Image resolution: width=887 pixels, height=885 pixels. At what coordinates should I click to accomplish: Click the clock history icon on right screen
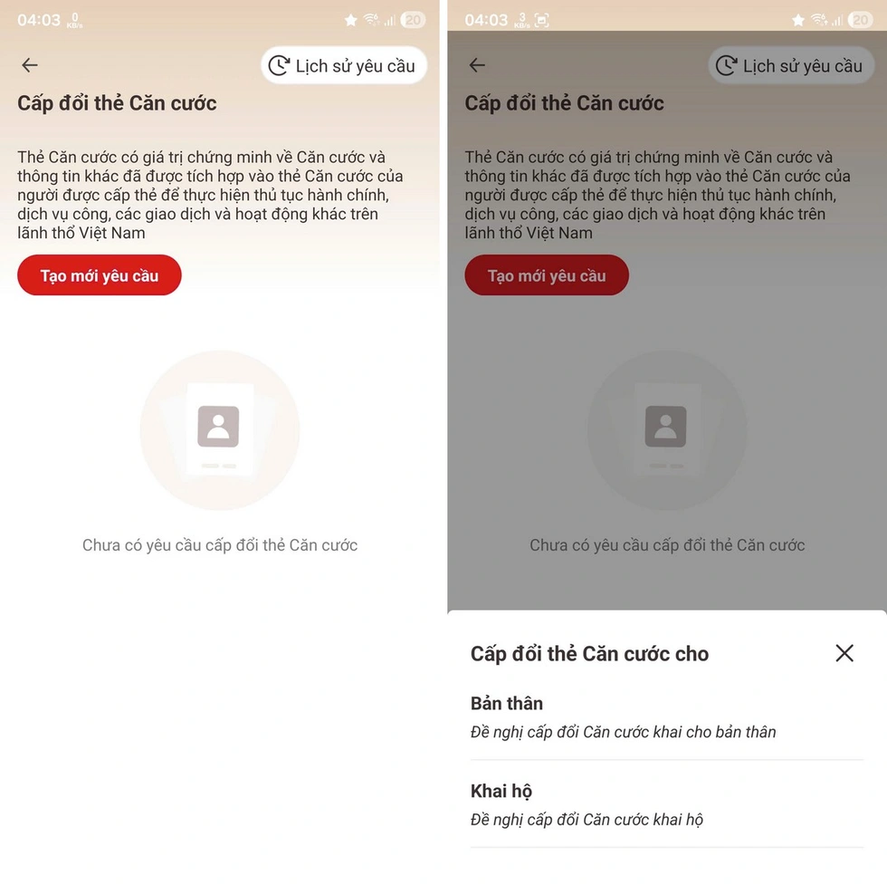726,66
